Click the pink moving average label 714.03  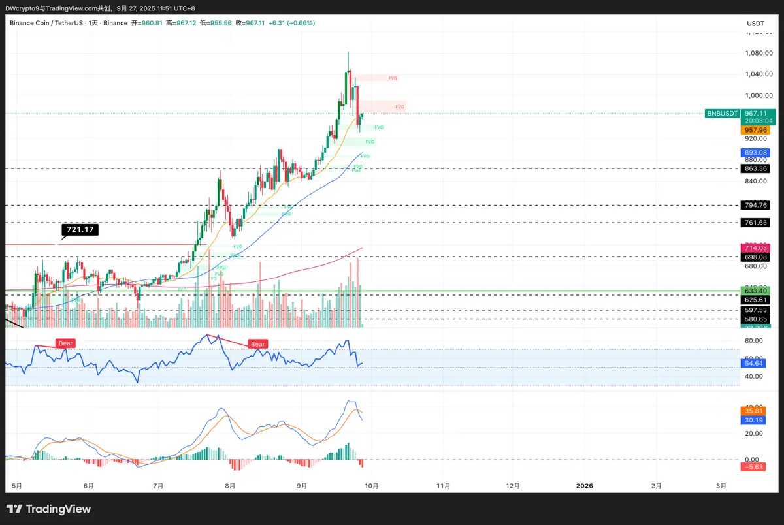tap(755, 248)
